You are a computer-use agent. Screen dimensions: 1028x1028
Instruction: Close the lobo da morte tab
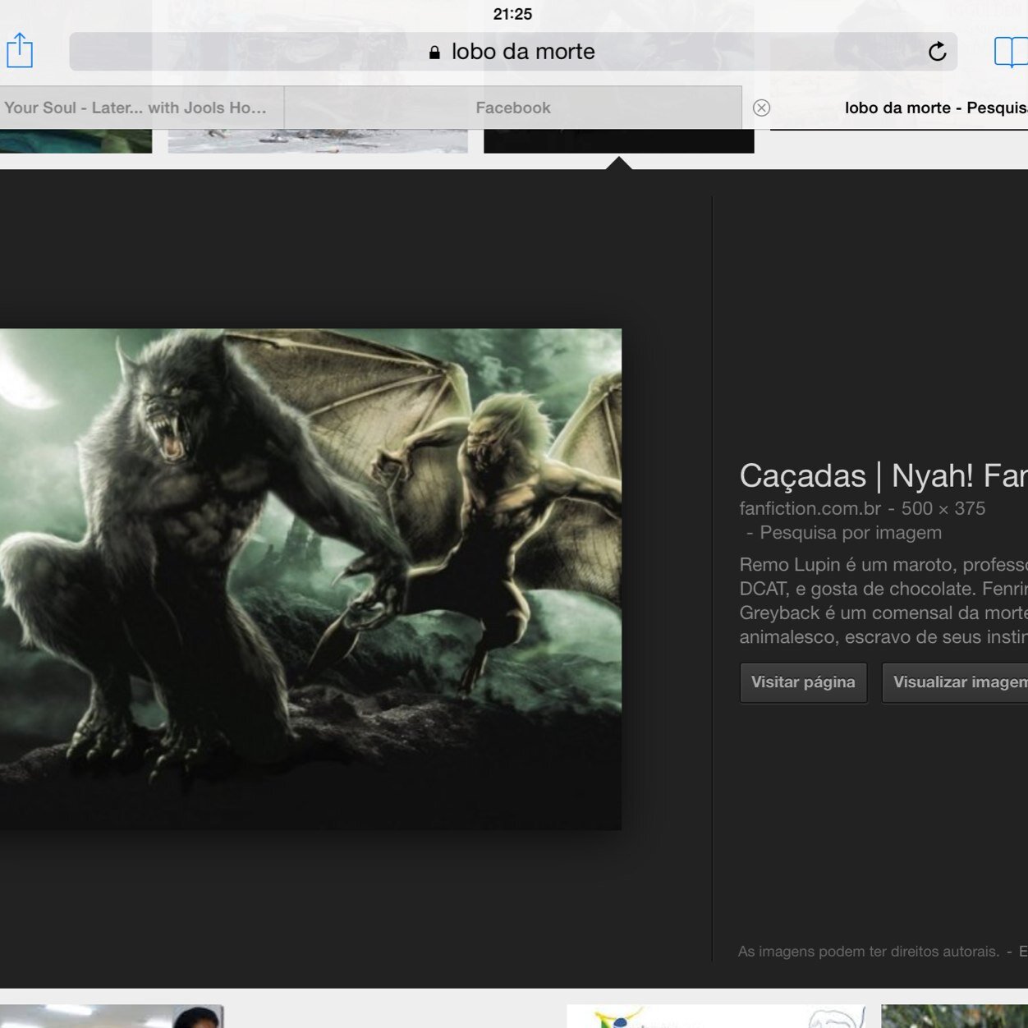(x=761, y=108)
